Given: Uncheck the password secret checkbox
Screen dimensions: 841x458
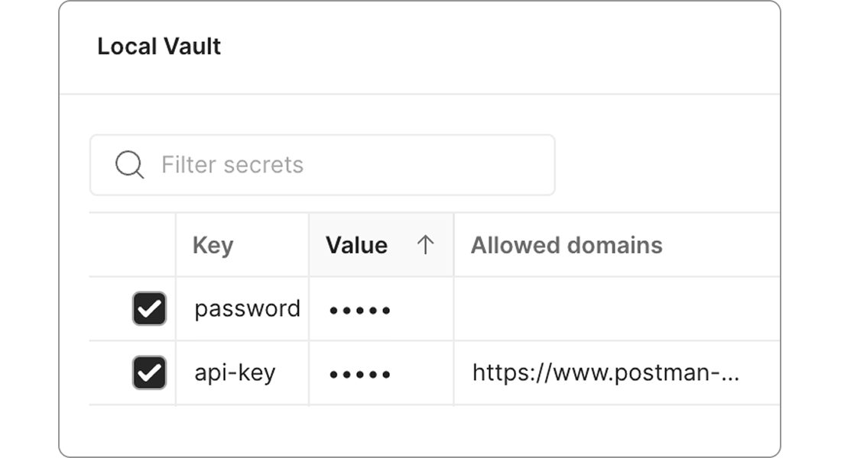Looking at the screenshot, I should (x=149, y=309).
